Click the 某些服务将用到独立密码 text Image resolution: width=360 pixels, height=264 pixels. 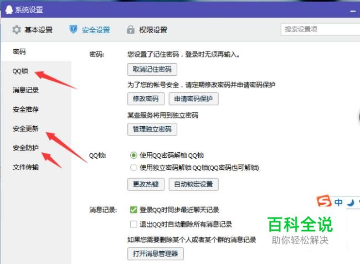pos(163,115)
